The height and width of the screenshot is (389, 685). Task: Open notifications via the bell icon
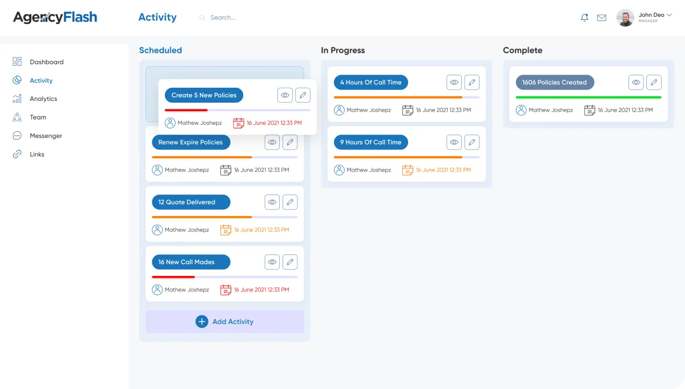coord(584,17)
